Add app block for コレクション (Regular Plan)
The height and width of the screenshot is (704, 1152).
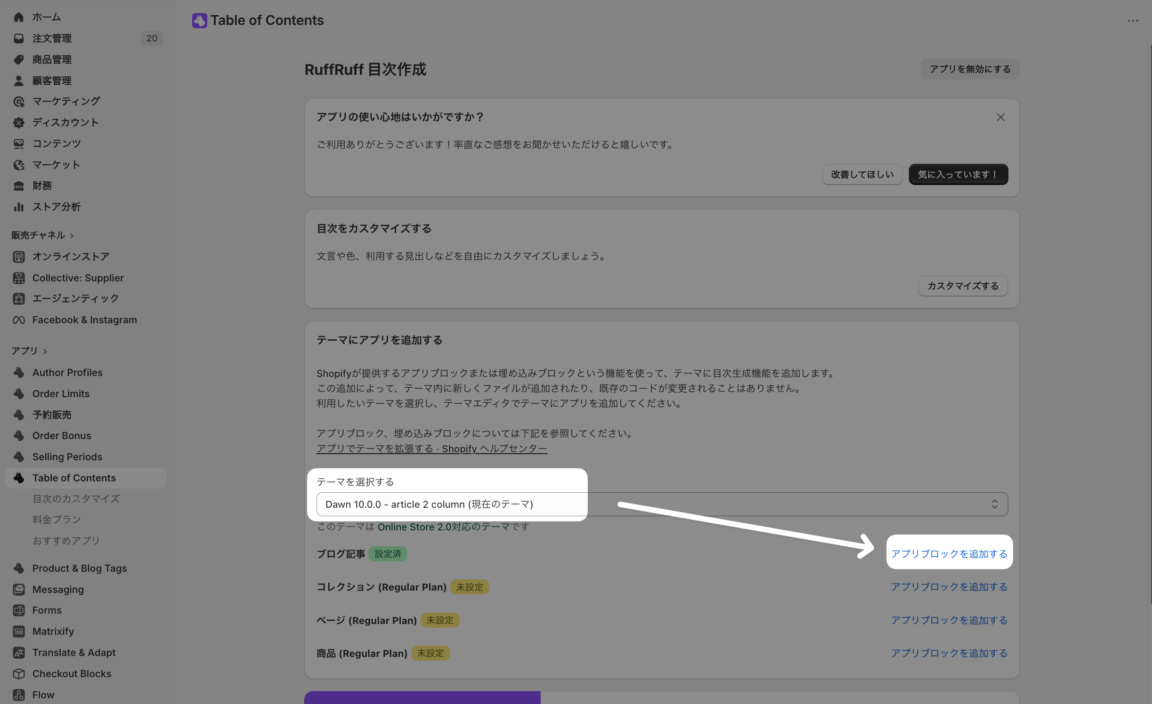[x=949, y=587]
